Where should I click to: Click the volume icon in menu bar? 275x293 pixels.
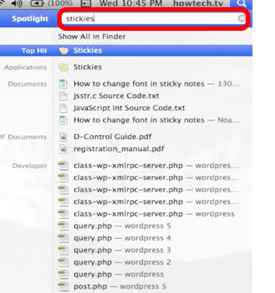click(x=16, y=3)
